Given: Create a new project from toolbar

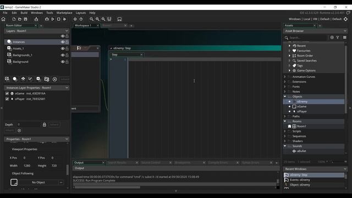Looking at the screenshot, I should pos(14,19).
